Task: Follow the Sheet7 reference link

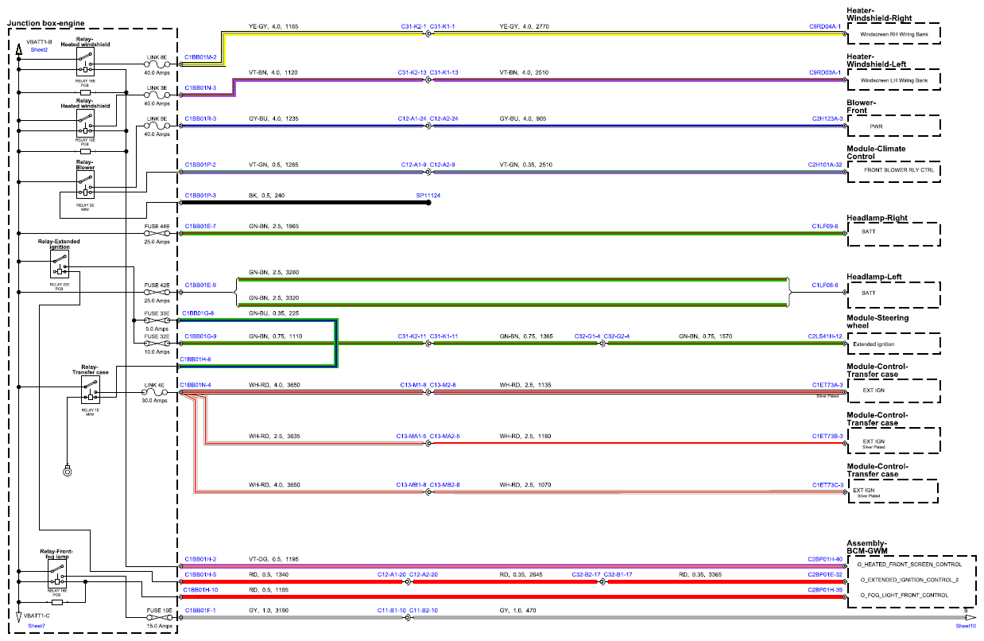Action: (37, 626)
